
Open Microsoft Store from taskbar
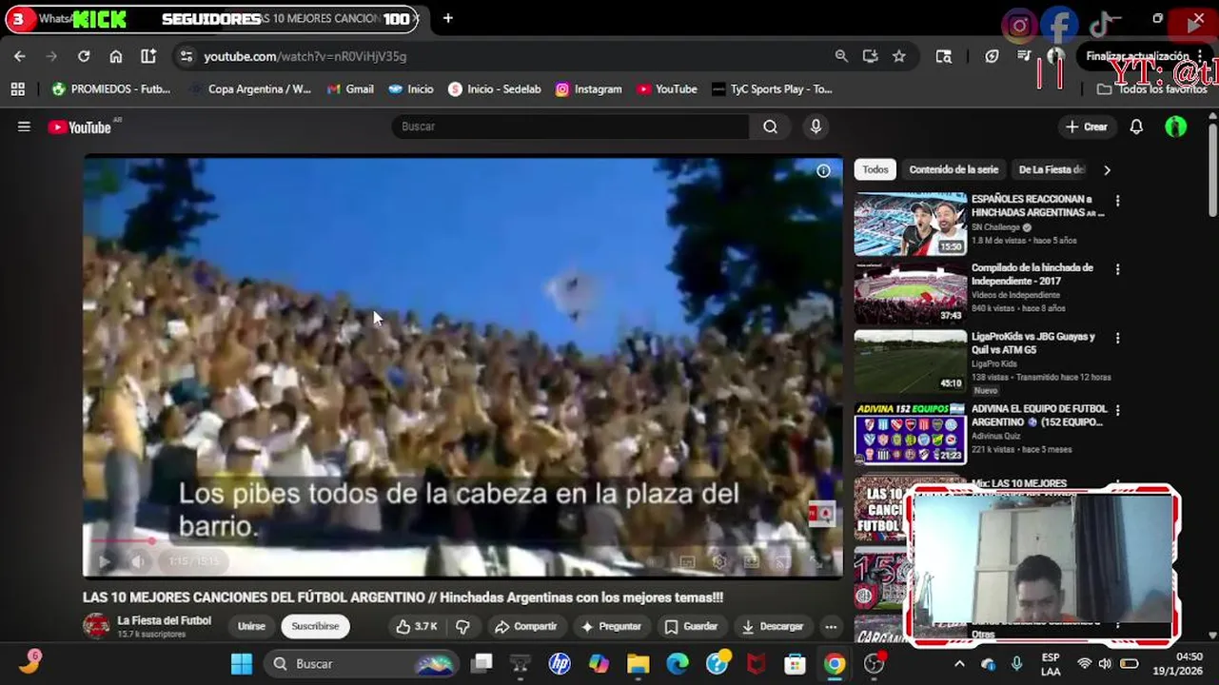(795, 663)
